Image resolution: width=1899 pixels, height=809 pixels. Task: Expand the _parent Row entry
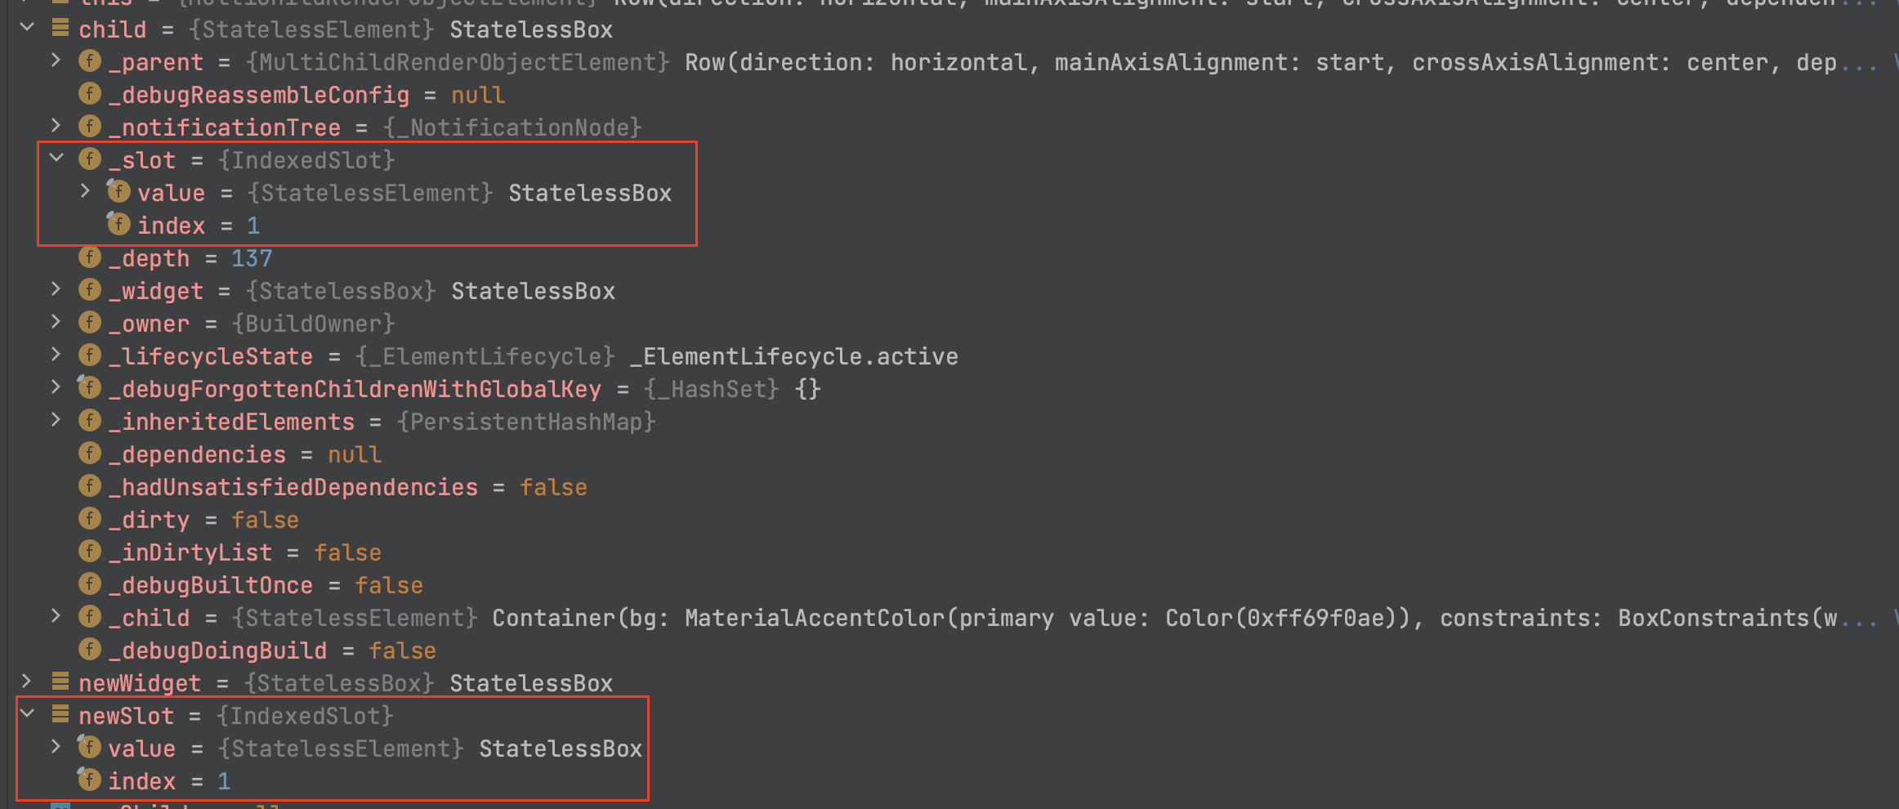click(56, 60)
